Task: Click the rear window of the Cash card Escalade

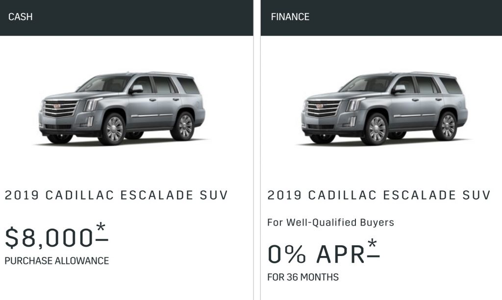Action: pos(188,85)
